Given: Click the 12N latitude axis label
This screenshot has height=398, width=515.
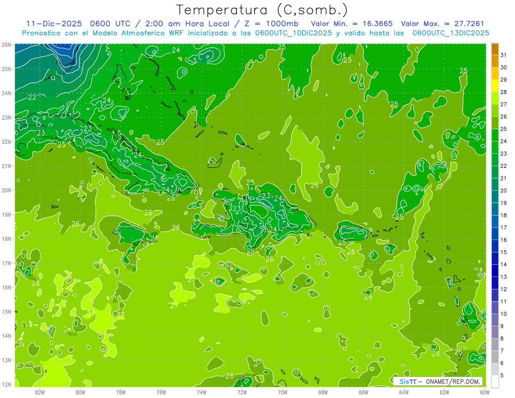Looking at the screenshot, I should click(7, 384).
